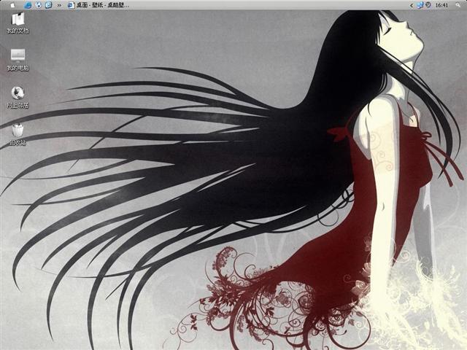Launch the third quick-launch square icon

[49, 5]
